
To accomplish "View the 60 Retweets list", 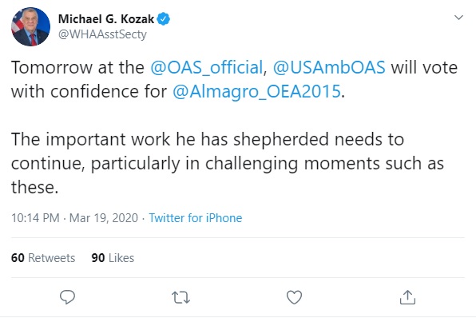I will point(43,258).
